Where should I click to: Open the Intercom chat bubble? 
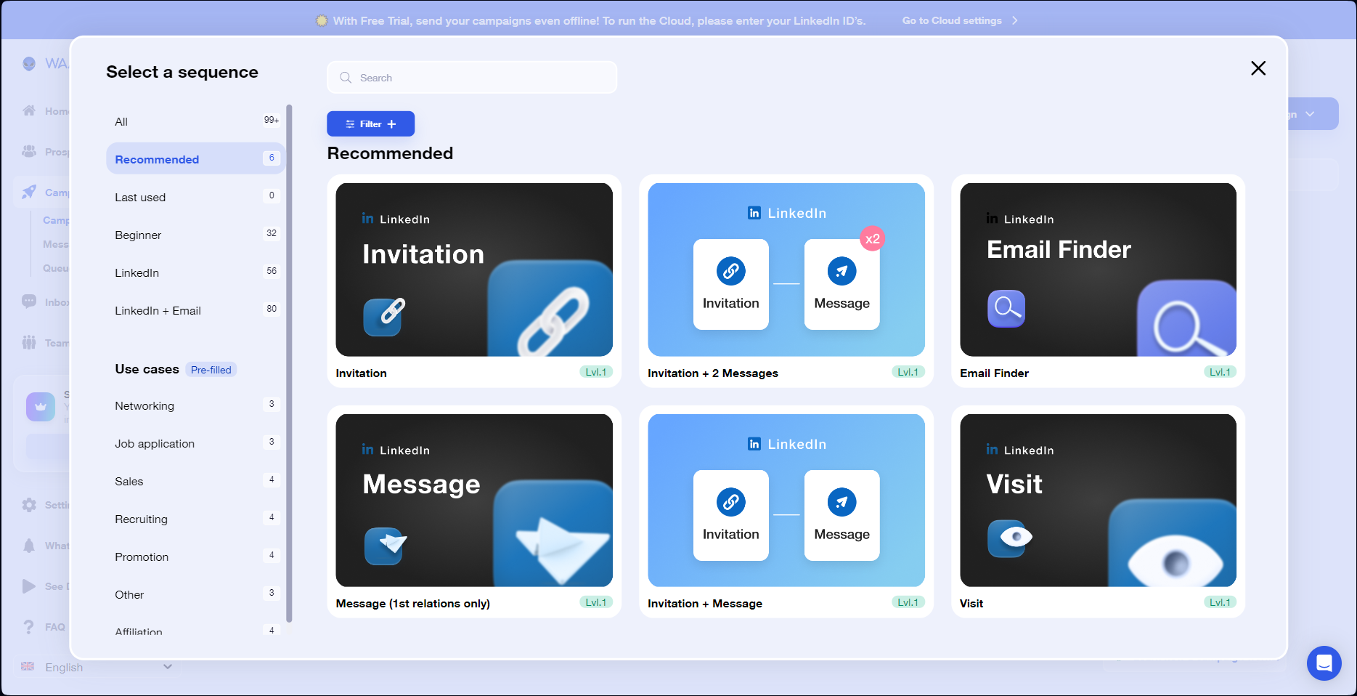[1324, 663]
